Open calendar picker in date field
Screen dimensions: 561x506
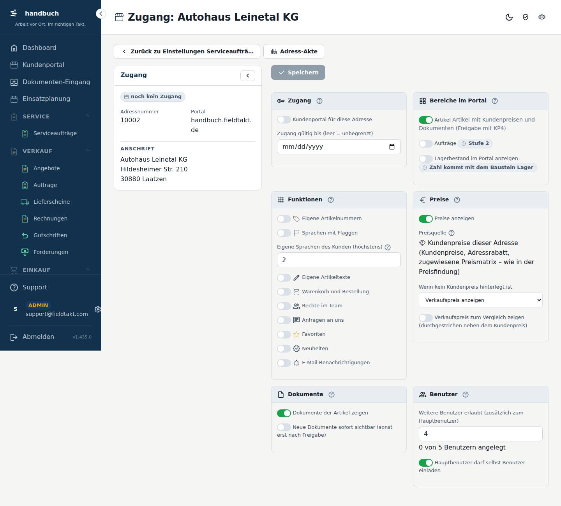[x=392, y=147]
